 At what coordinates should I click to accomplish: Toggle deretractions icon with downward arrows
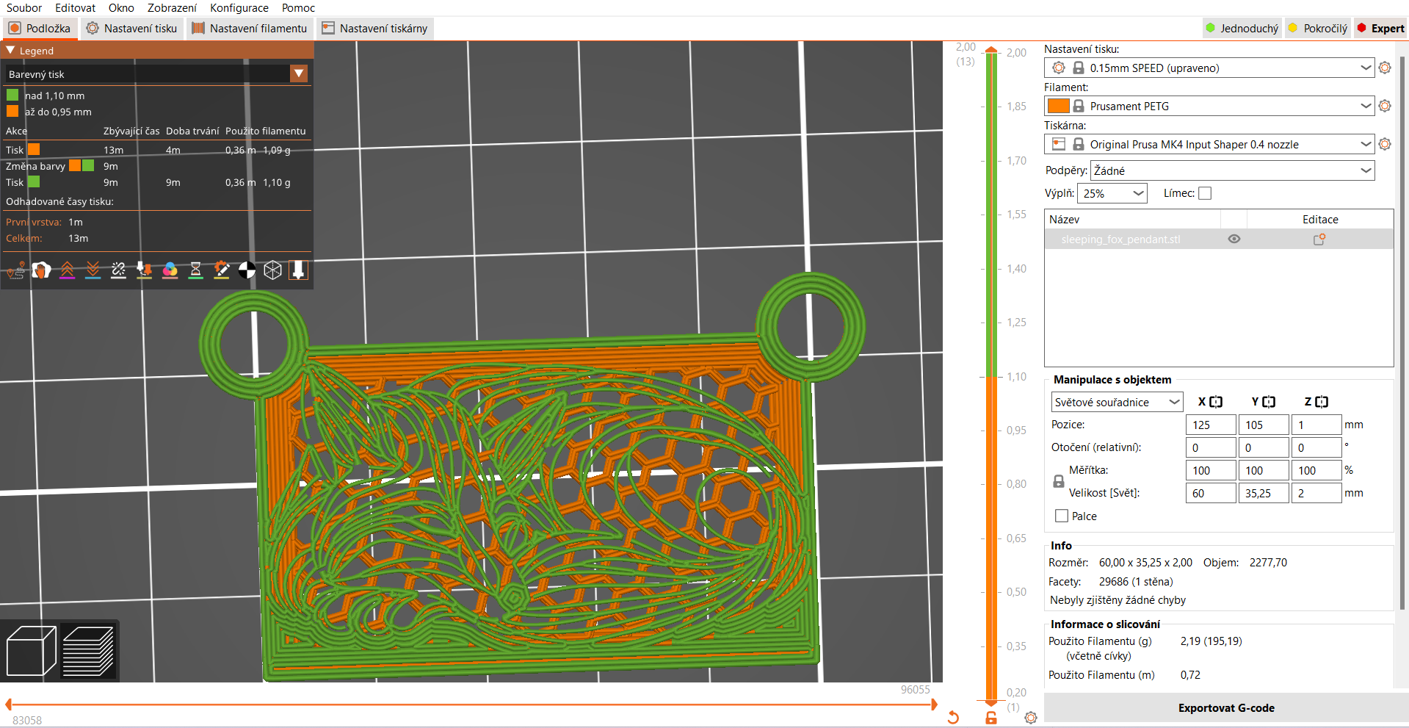tap(93, 270)
